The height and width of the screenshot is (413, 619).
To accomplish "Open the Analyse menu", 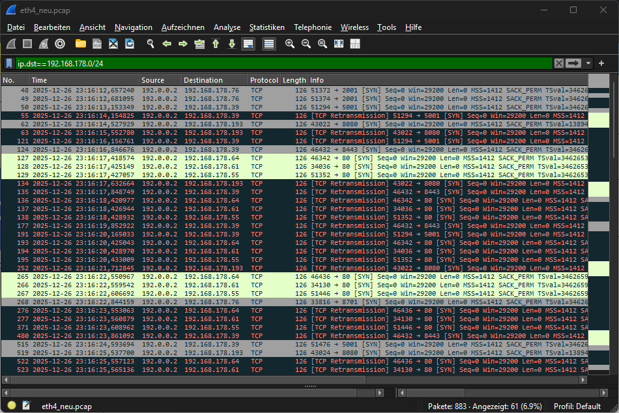I will point(227,27).
